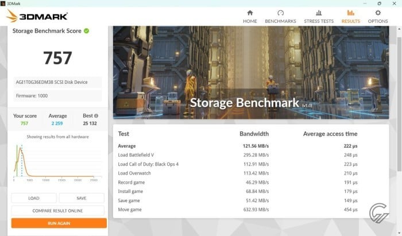The height and width of the screenshot is (236, 402).
Task: Open the Benchmarks tab
Action: point(280,17)
